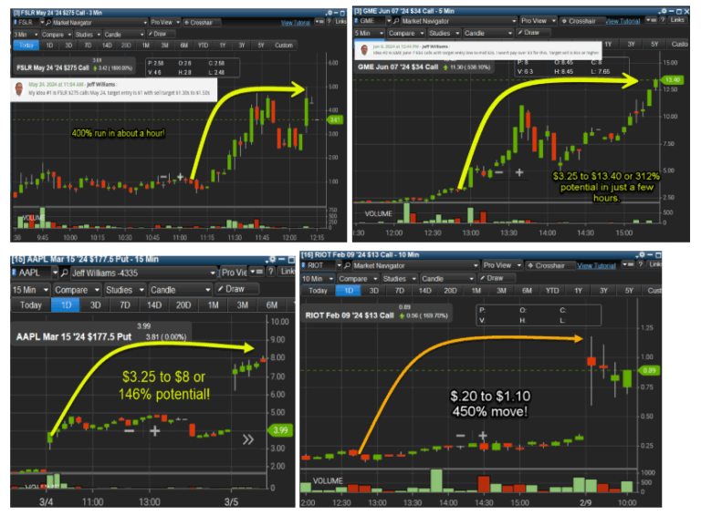This screenshot has height=516, width=701.
Task: Click the help question mark in the AAPL window
Action: pos(271,272)
